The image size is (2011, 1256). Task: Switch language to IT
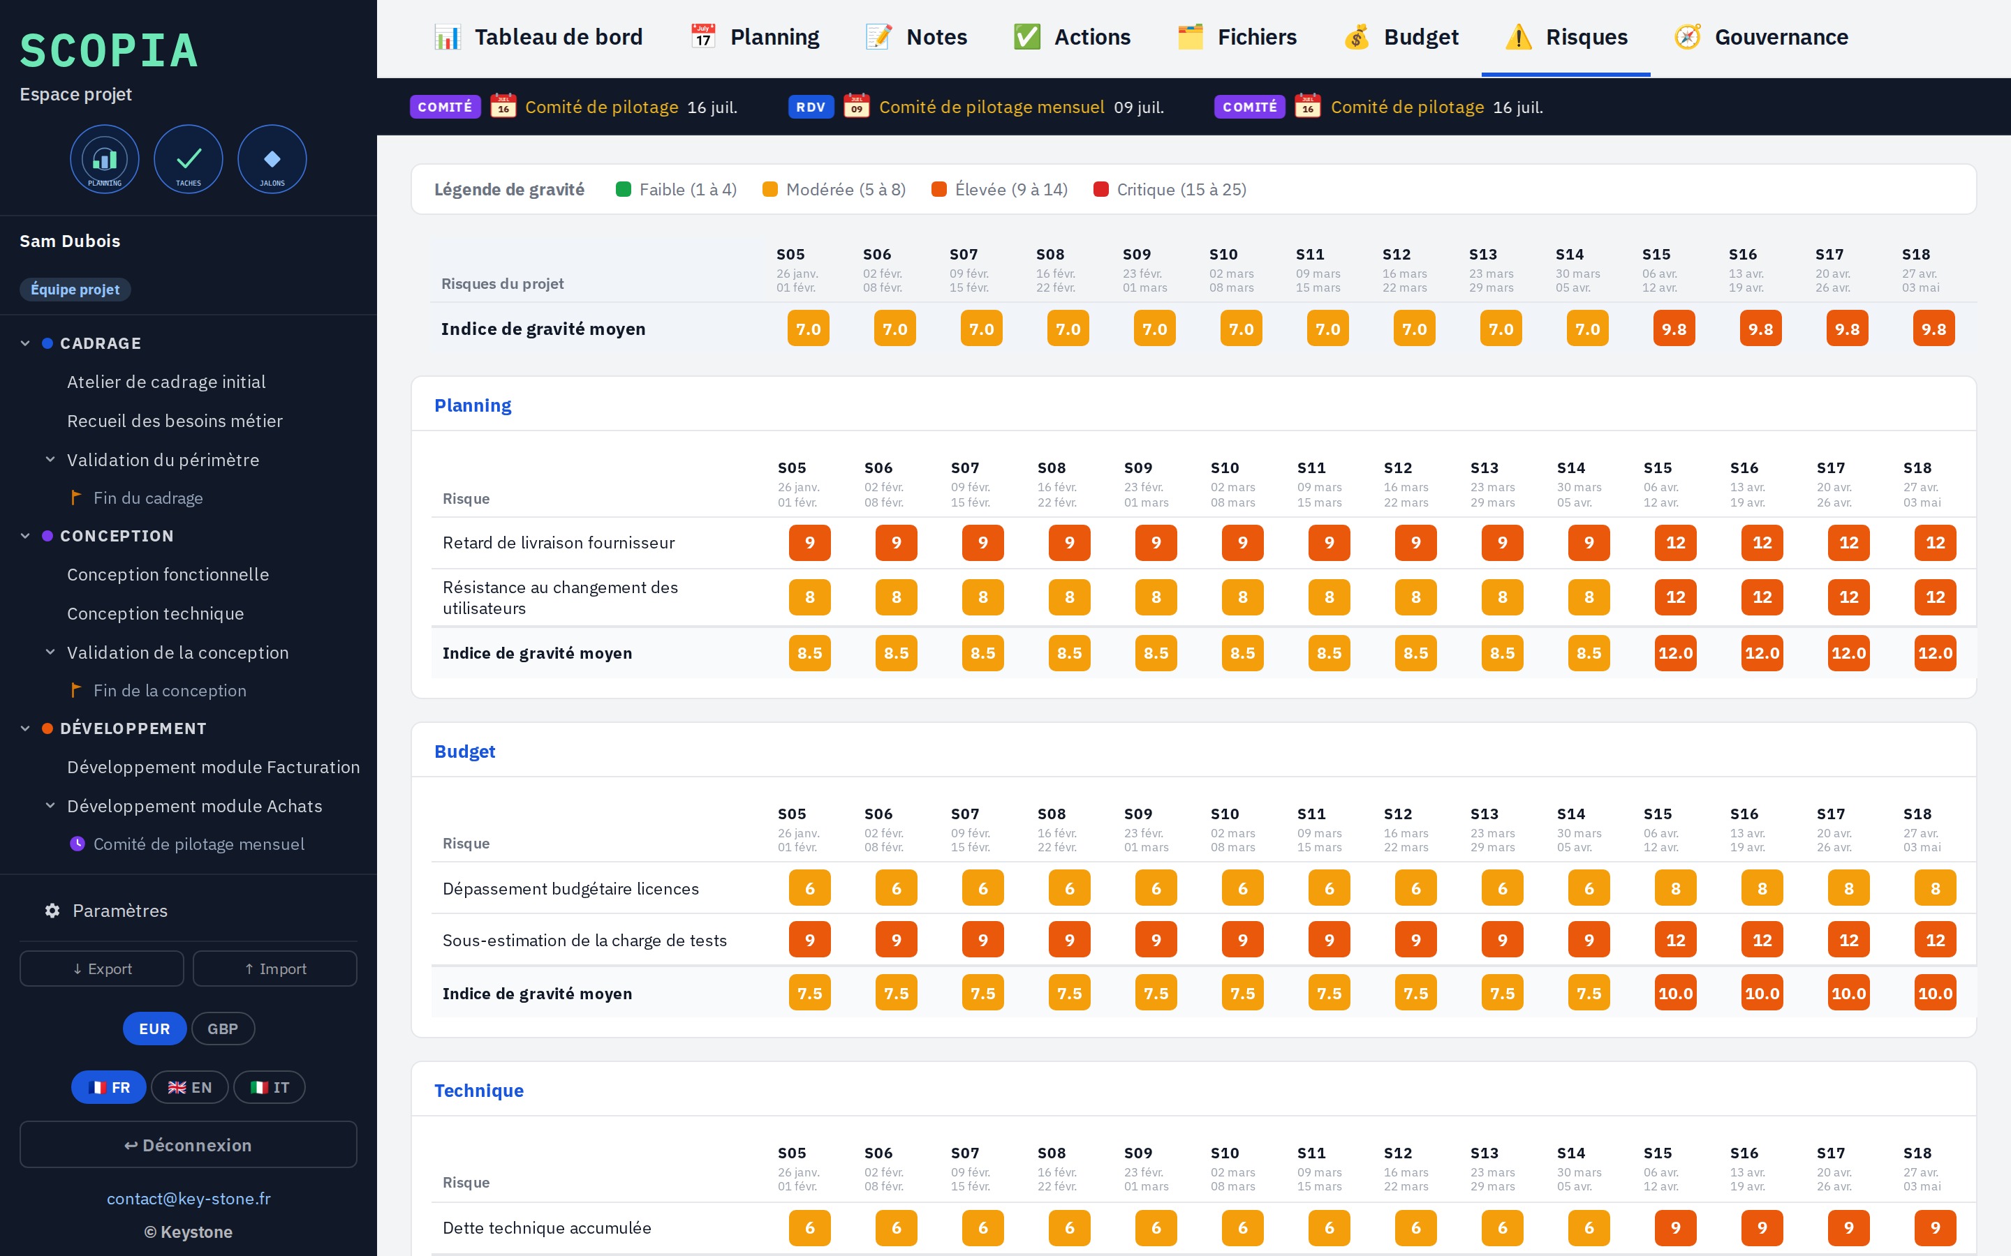pyautogui.click(x=270, y=1087)
